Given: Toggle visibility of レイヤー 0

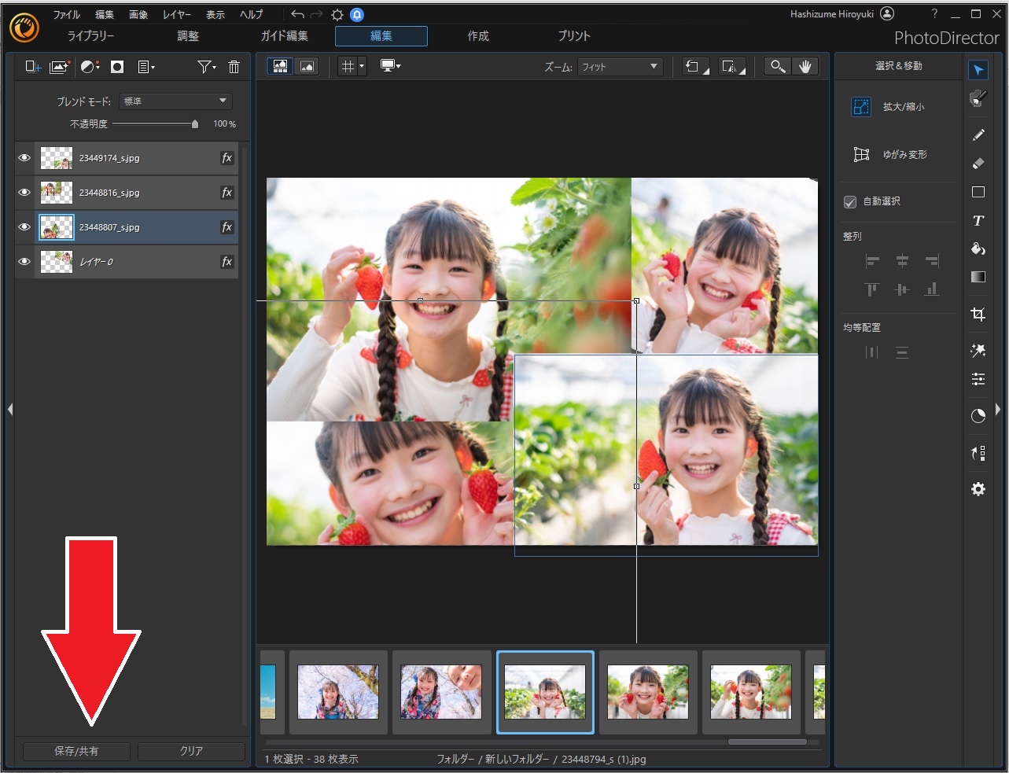Looking at the screenshot, I should [x=24, y=262].
